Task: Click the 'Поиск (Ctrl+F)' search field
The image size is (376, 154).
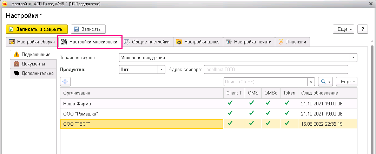Action: pos(265,82)
